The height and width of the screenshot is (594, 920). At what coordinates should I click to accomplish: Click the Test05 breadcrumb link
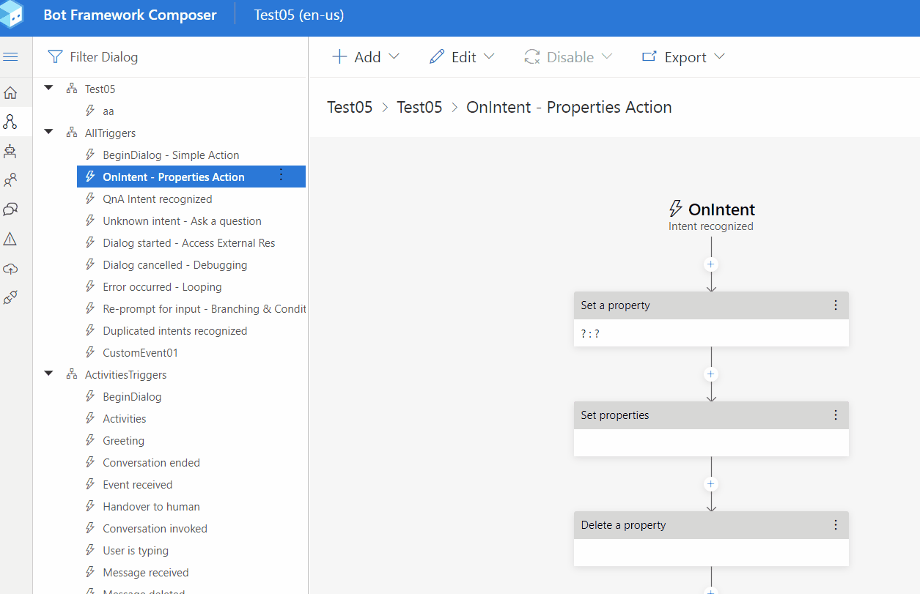(x=350, y=107)
